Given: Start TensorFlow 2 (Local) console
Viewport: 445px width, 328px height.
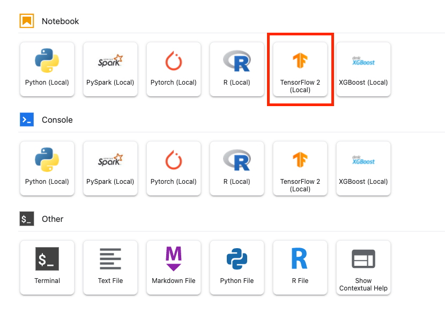Looking at the screenshot, I should [300, 168].
